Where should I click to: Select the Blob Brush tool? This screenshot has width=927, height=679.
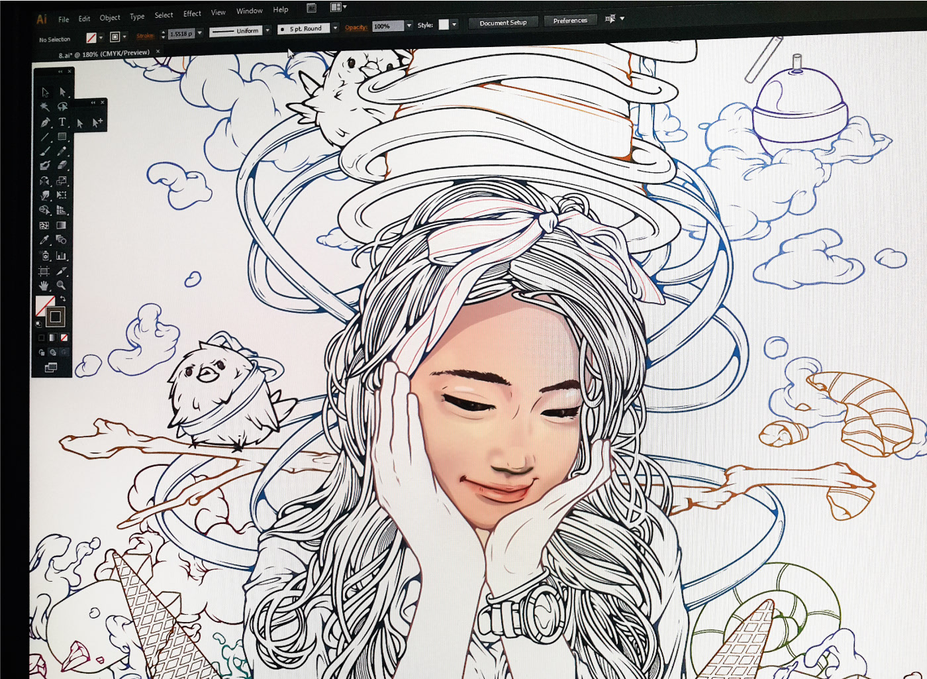coord(45,166)
